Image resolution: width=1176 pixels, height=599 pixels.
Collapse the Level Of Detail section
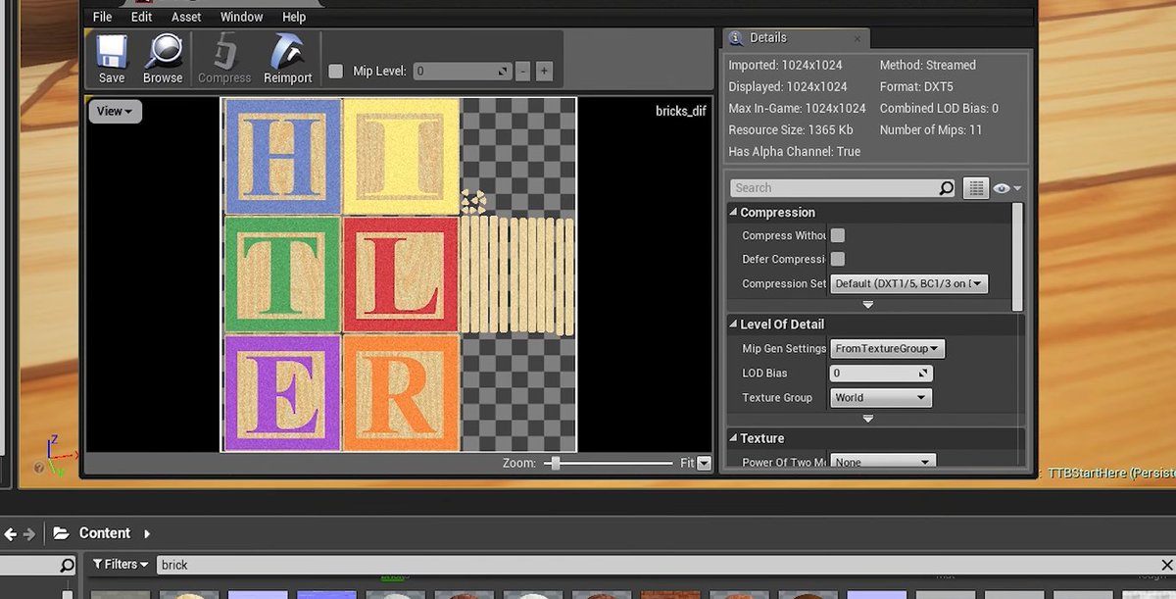[x=733, y=324]
